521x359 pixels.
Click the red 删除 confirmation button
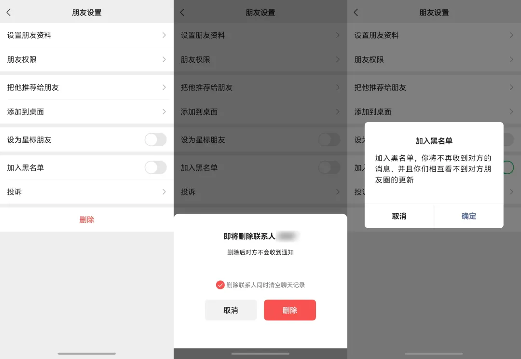pos(289,310)
